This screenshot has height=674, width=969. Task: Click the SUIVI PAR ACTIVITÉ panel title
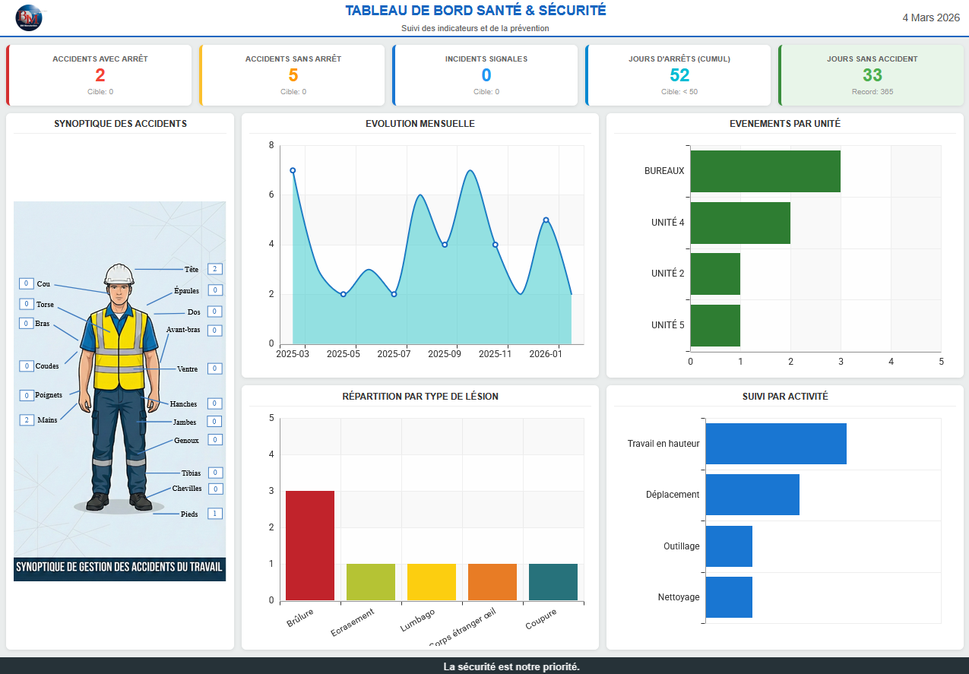[785, 397]
